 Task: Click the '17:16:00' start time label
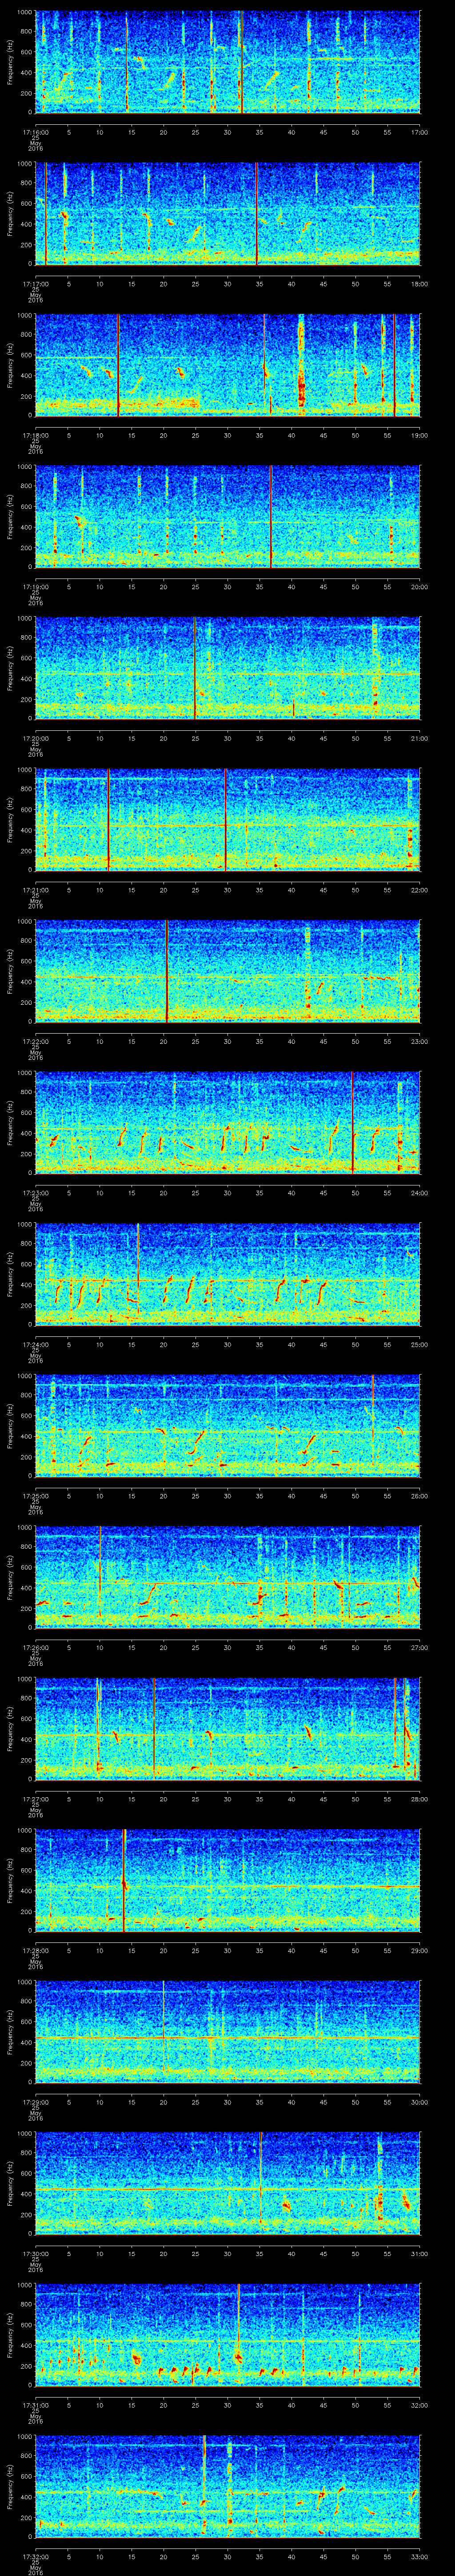coord(35,132)
